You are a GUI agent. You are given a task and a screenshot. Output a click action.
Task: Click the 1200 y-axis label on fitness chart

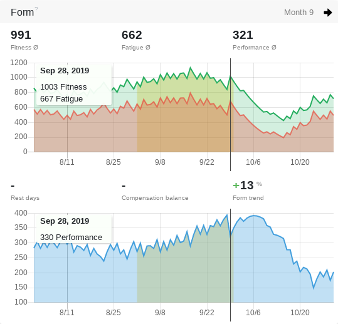[x=19, y=63]
